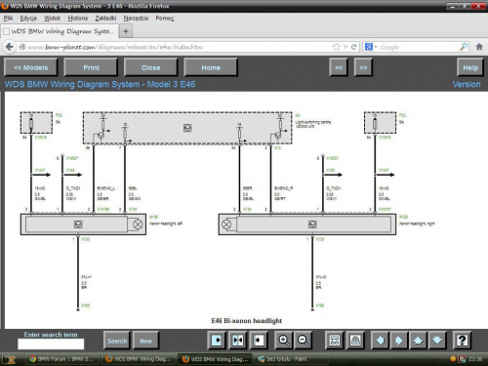
Task: Open the search engine dropdown
Action: click(371, 47)
